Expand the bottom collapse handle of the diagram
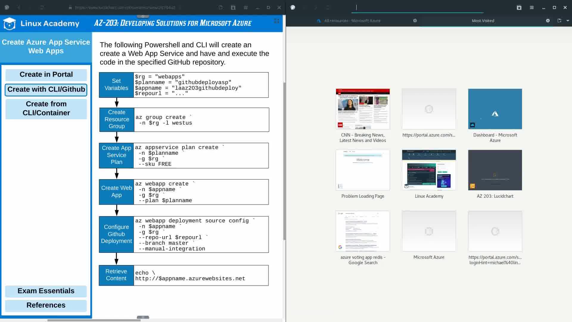 tap(143, 317)
